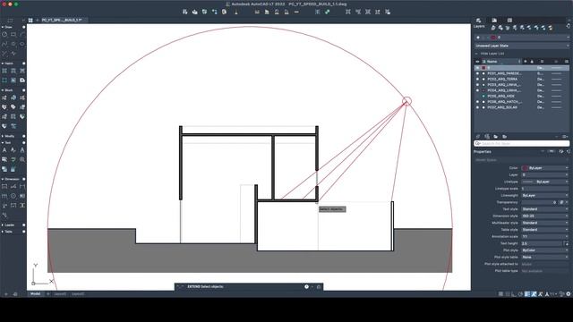This screenshot has width=573, height=322.
Task: Click the PC05_ARQ_HIDE layer row
Action: (x=522, y=96)
